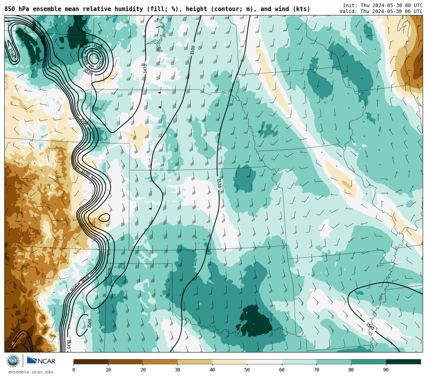The image size is (427, 377).
Task: Click the concentric circular contours at upper left
Action: [93, 58]
